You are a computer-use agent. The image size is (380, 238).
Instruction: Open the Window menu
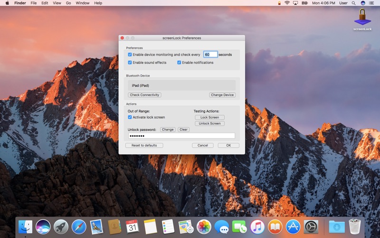[x=82, y=3]
